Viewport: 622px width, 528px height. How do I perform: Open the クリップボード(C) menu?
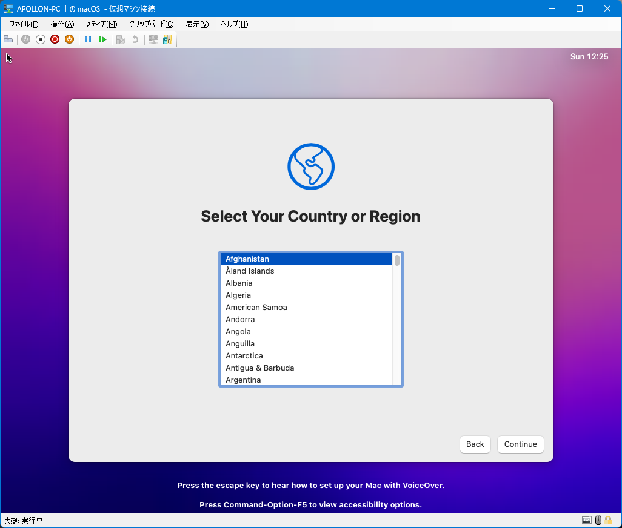pyautogui.click(x=151, y=24)
